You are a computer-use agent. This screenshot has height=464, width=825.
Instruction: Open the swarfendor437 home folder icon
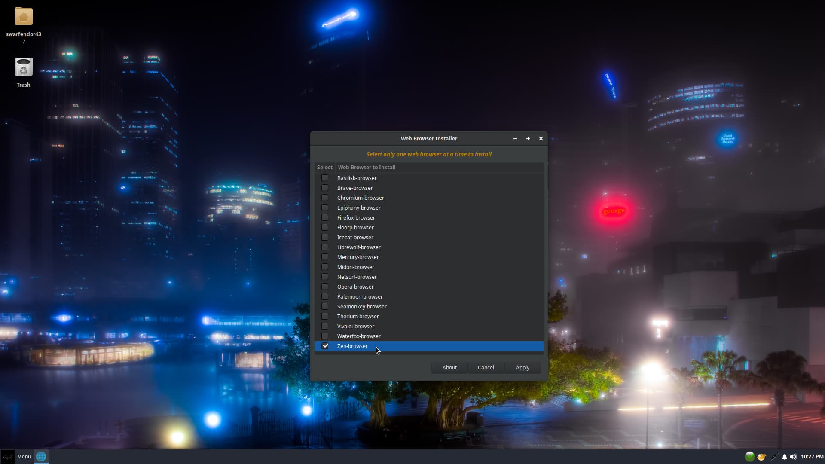23,16
